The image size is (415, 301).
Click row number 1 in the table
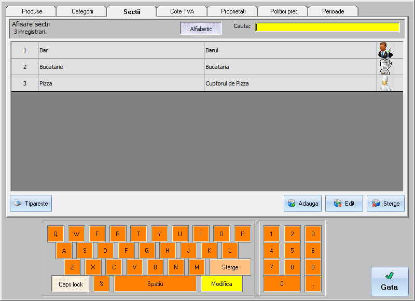click(x=25, y=50)
